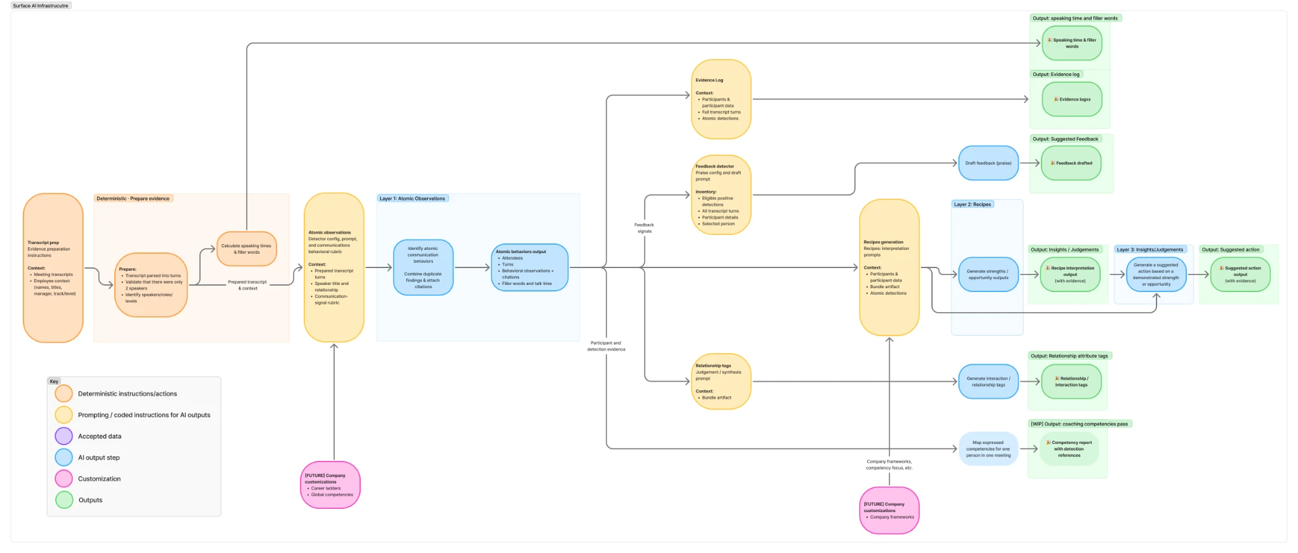Click the Layer 2: Recipes section label
This screenshot has width=1298, height=553.
972,204
